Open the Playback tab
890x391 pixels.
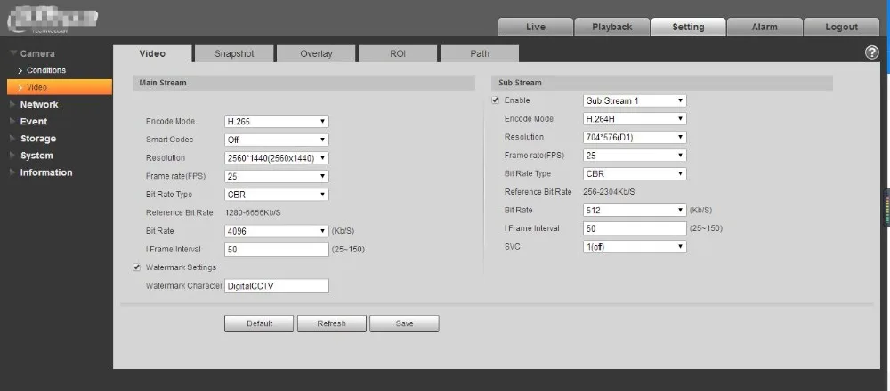(x=612, y=27)
